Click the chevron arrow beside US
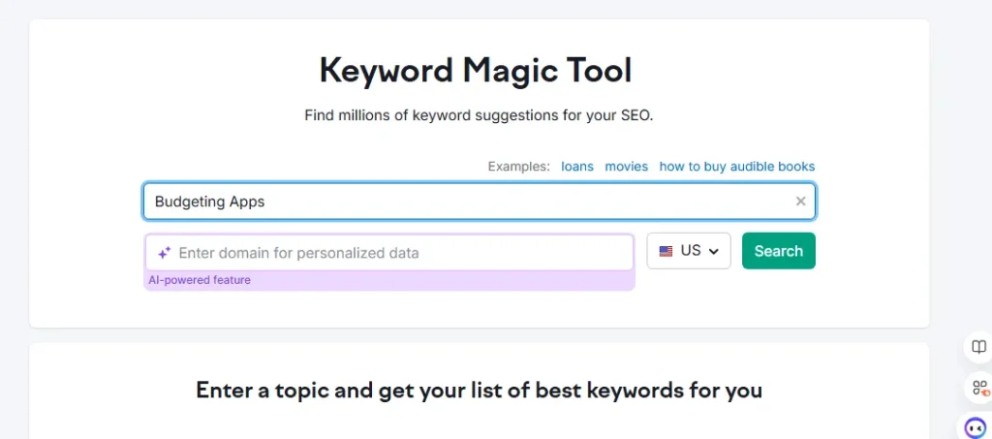This screenshot has height=439, width=992. coord(714,251)
